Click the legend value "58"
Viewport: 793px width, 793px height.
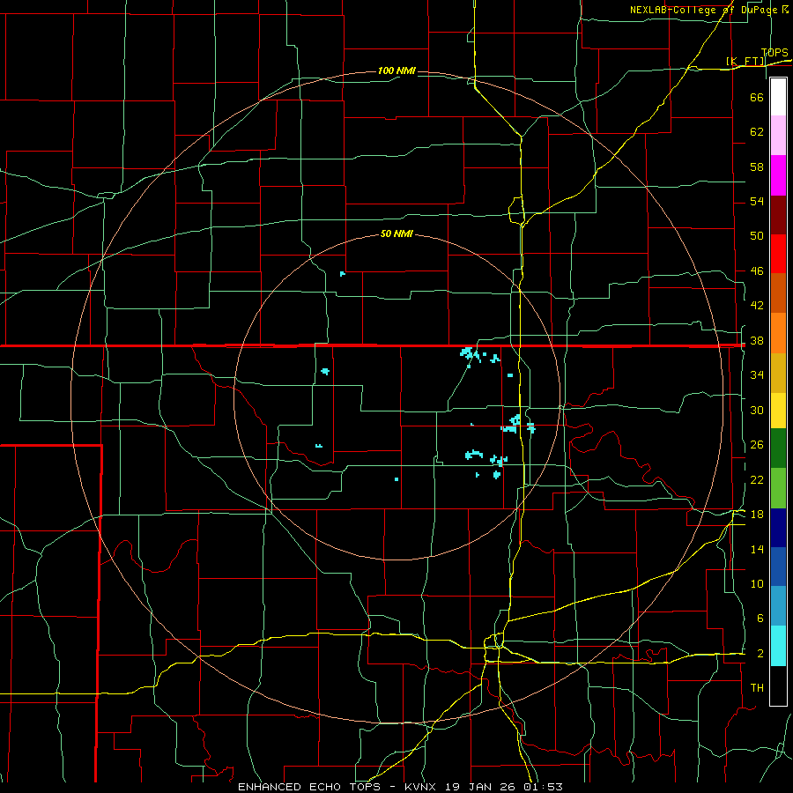(757, 167)
